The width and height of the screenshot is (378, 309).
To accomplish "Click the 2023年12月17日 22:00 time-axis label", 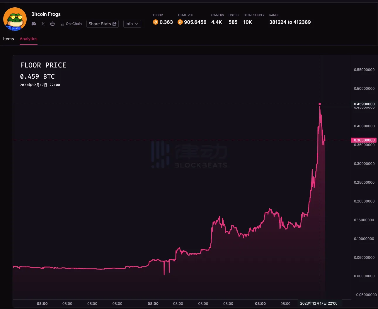I will [319, 303].
